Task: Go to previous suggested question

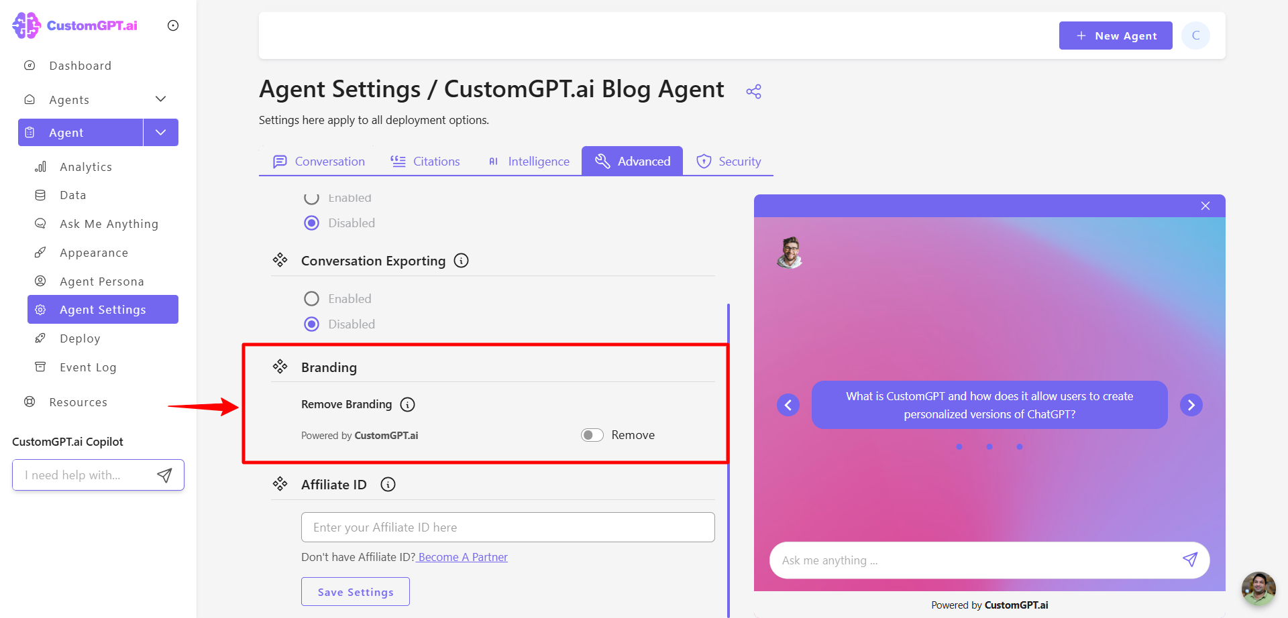Action: click(788, 405)
